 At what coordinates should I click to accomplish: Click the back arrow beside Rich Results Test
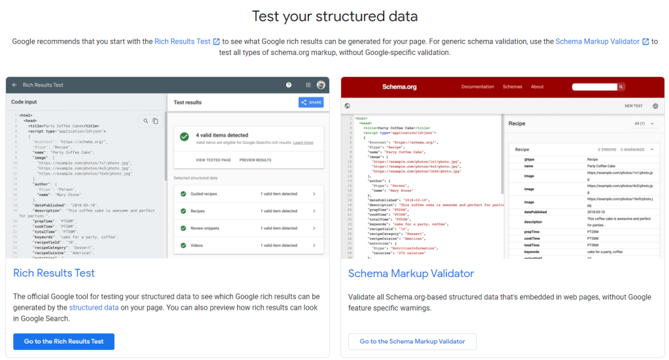point(14,85)
